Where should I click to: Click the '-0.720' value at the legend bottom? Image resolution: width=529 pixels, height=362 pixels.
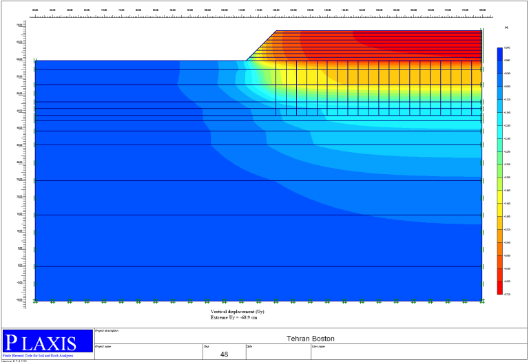[x=507, y=295]
